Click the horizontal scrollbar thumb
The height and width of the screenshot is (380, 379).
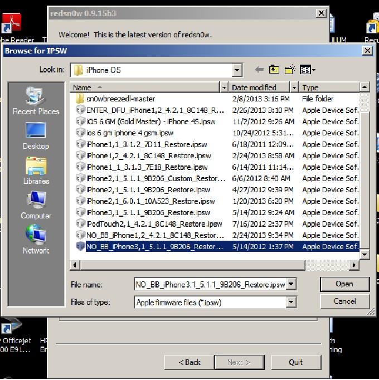pyautogui.click(x=192, y=265)
